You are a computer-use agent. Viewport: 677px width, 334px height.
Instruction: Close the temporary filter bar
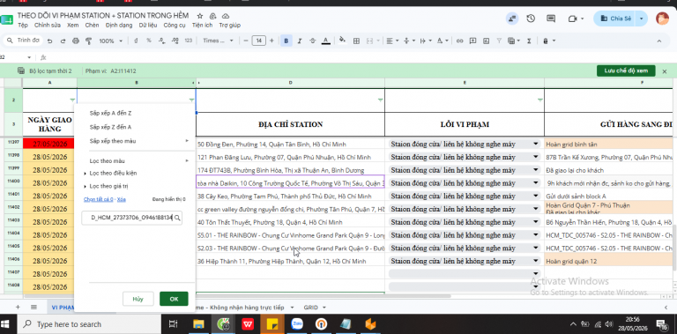665,71
